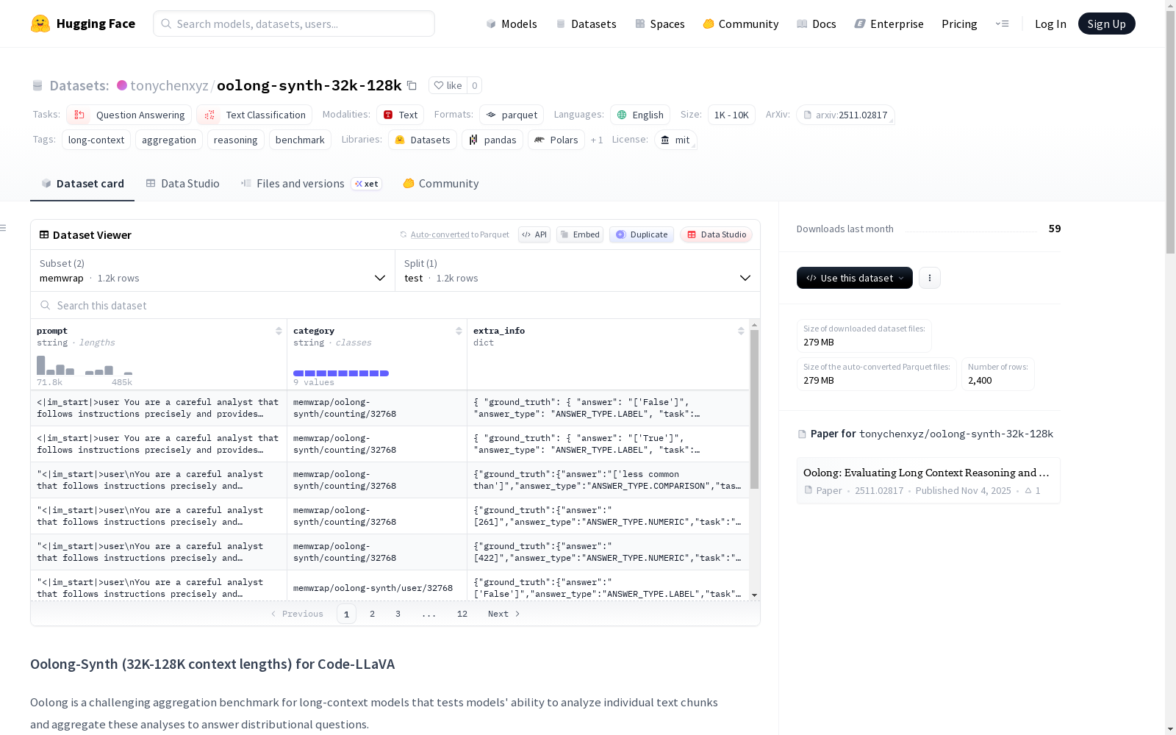Click the Duplicate button
1176x735 pixels.
click(642, 234)
